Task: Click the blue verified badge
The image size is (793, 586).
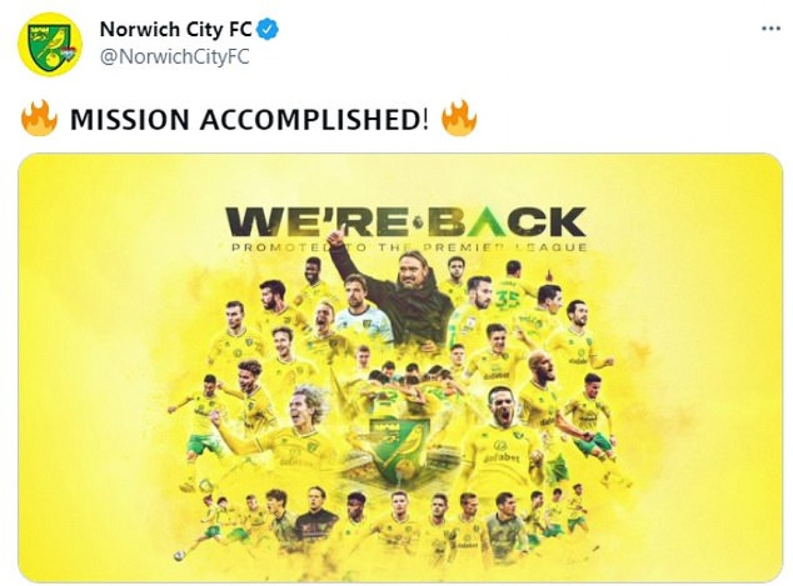Action: click(x=268, y=29)
